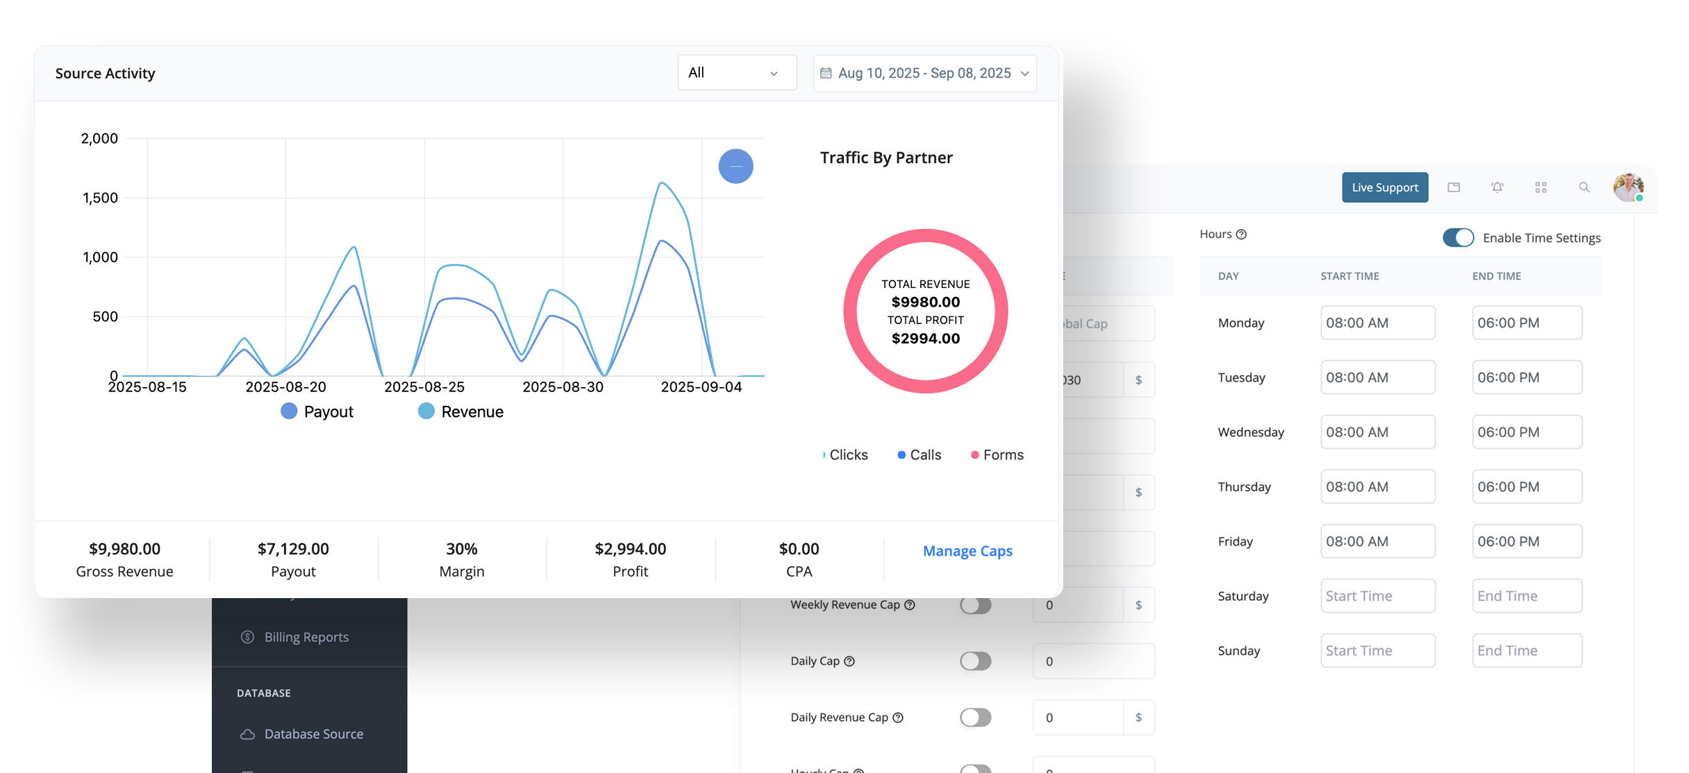1689x773 pixels.
Task: Click the help icon beside Daily Revenue Cap
Action: coord(899,717)
